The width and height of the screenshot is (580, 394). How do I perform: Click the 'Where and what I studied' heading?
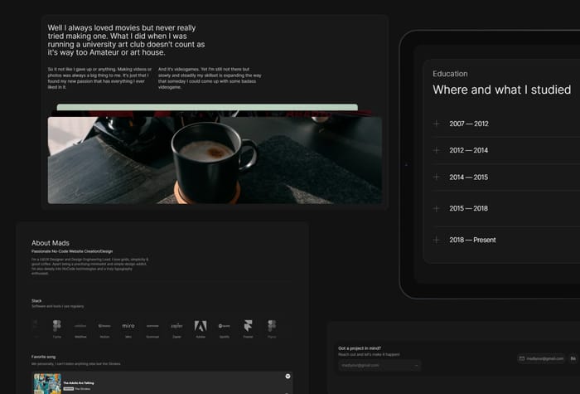(x=501, y=90)
